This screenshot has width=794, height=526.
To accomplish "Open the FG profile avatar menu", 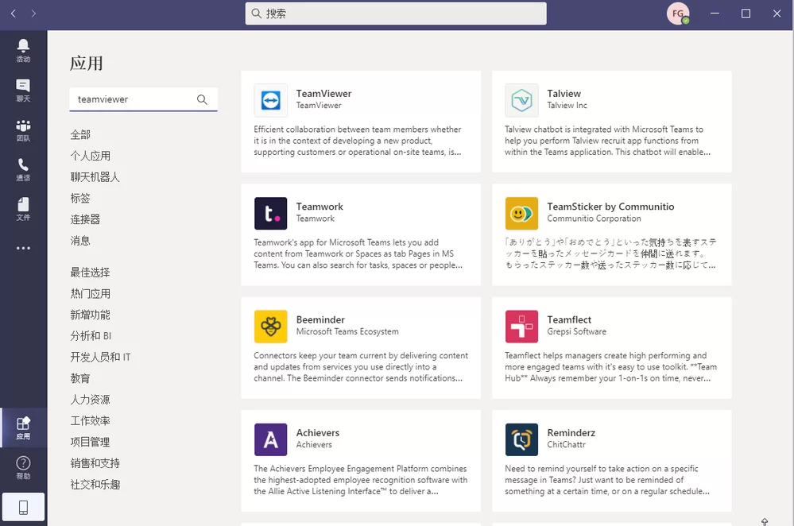I will 677,13.
